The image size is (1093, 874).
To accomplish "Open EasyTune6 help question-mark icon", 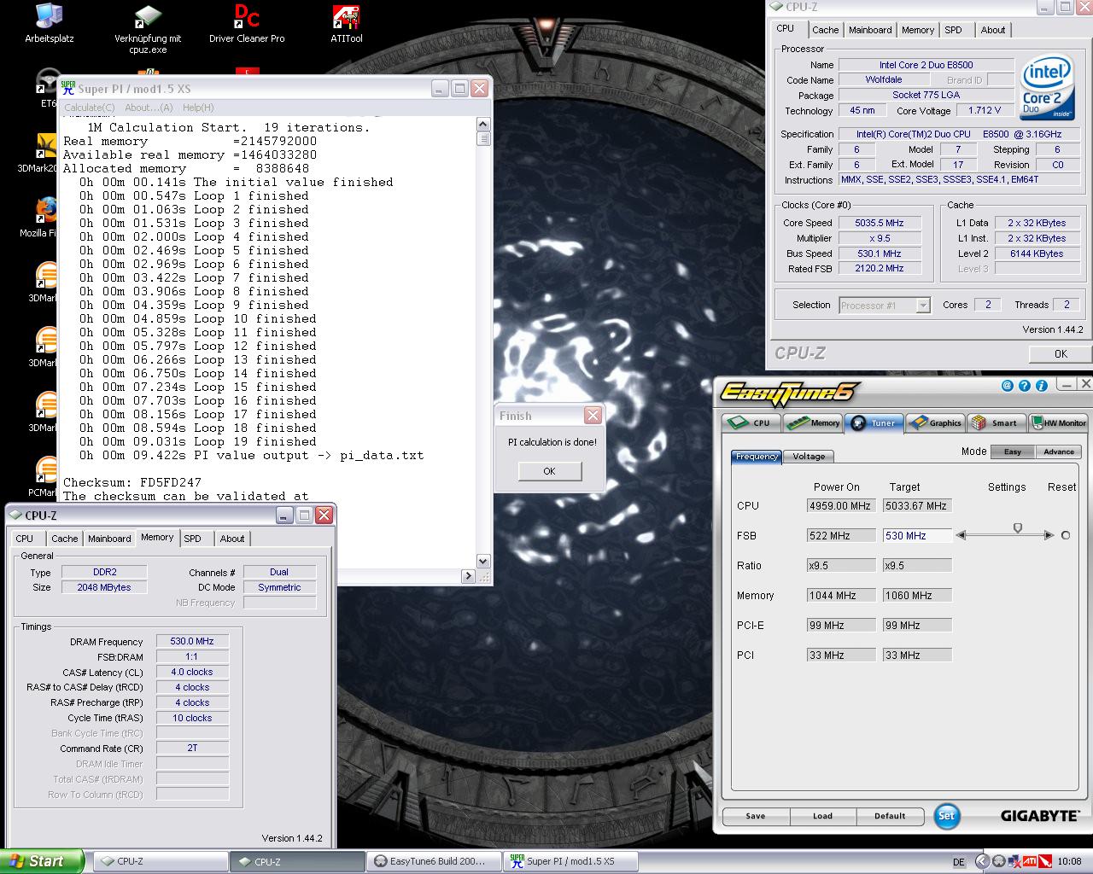I will point(1025,386).
